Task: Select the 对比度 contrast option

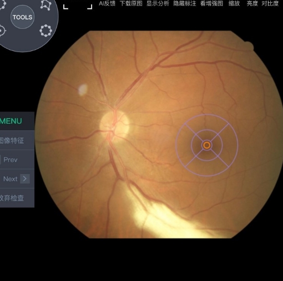Action: pyautogui.click(x=270, y=3)
